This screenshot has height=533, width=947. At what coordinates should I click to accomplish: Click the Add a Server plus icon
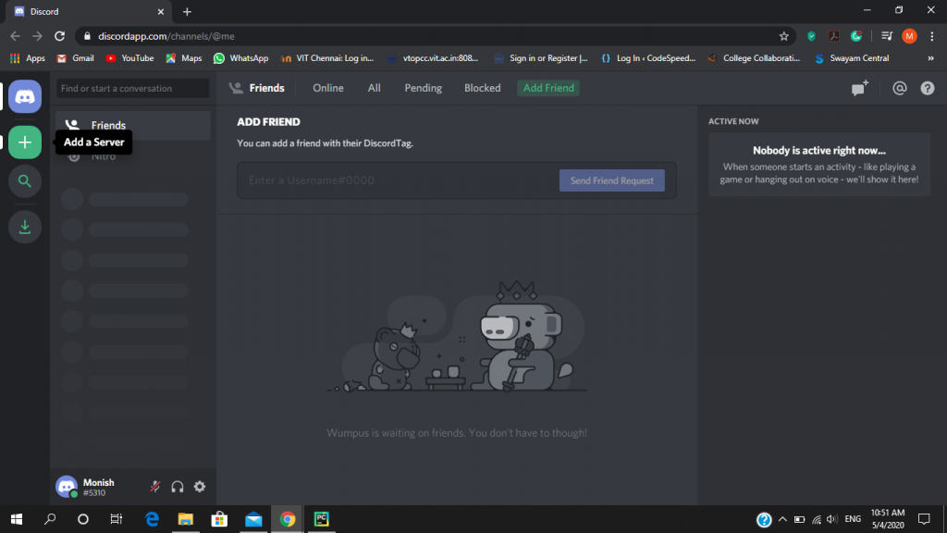24,142
